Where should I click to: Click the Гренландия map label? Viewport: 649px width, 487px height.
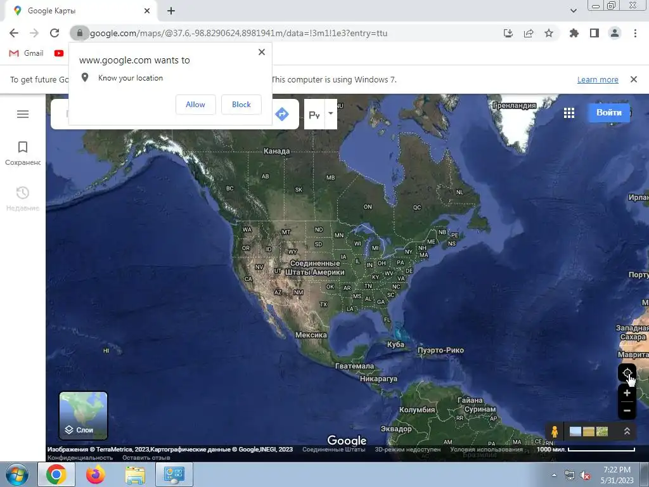514,106
